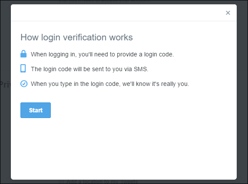Click the partially hidden 'Priv' heading behind the dialog
The image size is (248, 184).
5,85
